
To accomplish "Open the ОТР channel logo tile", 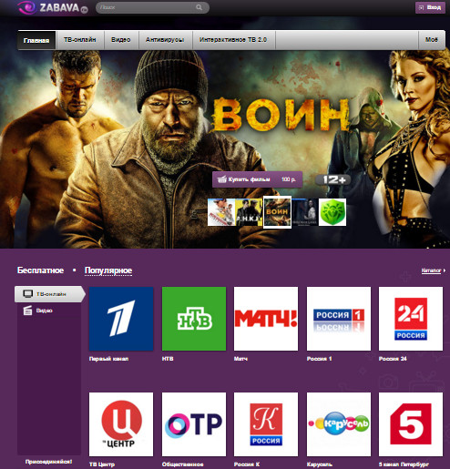I will click(194, 424).
